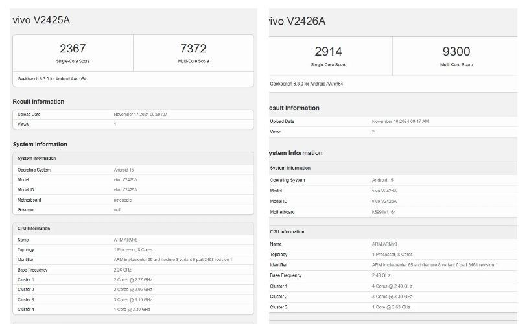Click 'CPU Information' header in V2425A panel
This screenshot has width=529, height=324.
point(34,229)
